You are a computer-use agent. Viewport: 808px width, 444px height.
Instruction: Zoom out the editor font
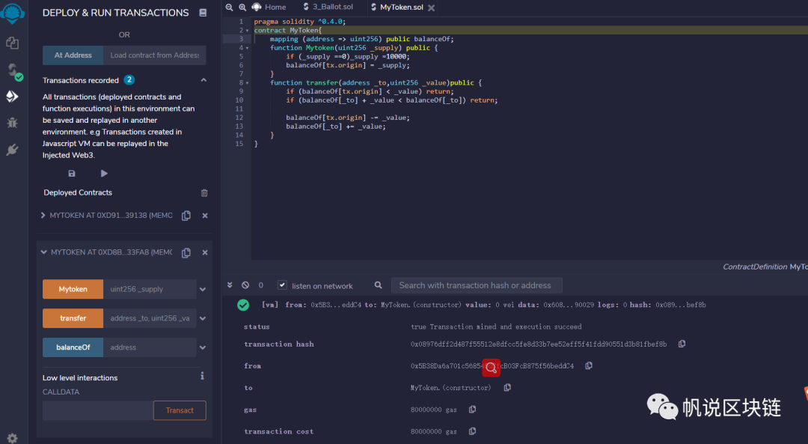tap(230, 7)
